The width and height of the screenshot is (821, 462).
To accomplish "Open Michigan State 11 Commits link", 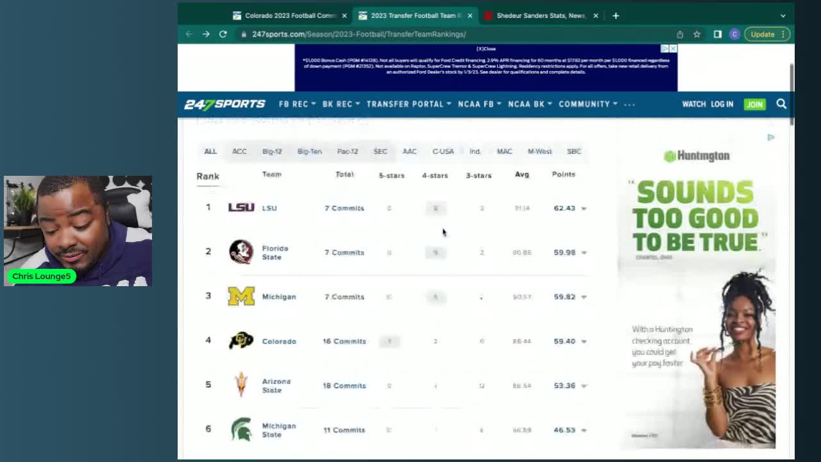I will pos(344,430).
